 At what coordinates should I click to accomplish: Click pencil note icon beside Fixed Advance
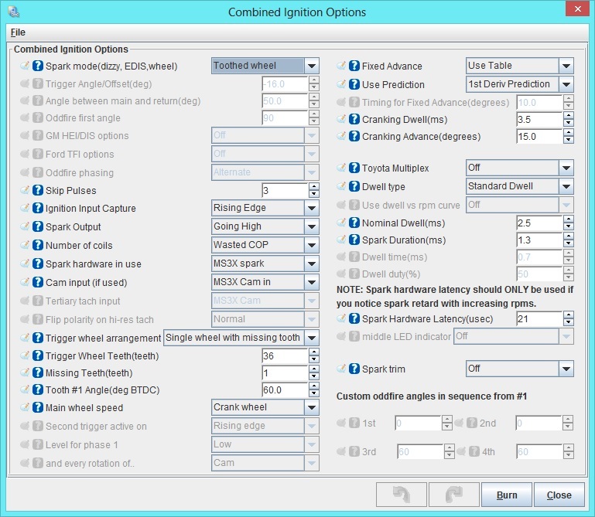pos(341,66)
